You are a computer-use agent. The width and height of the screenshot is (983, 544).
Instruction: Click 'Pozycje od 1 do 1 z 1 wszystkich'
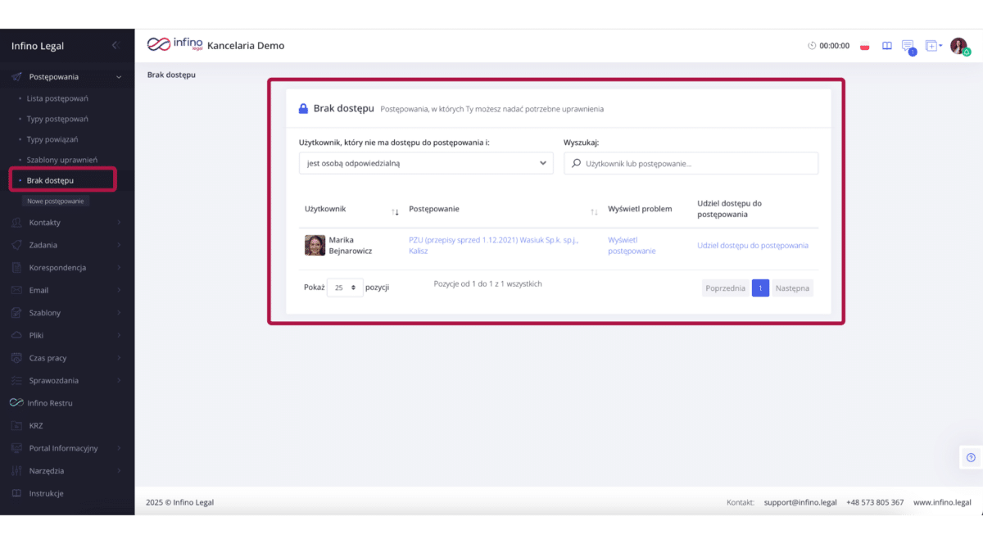point(487,284)
